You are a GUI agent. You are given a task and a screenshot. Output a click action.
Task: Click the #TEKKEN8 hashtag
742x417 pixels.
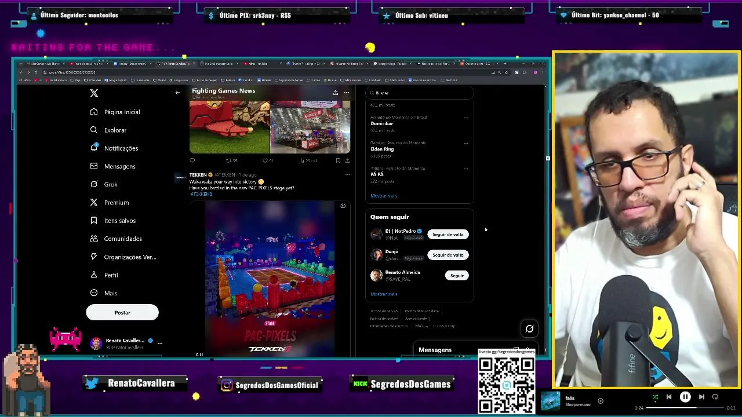(201, 194)
